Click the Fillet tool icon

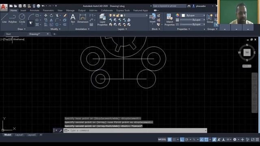(57, 20)
